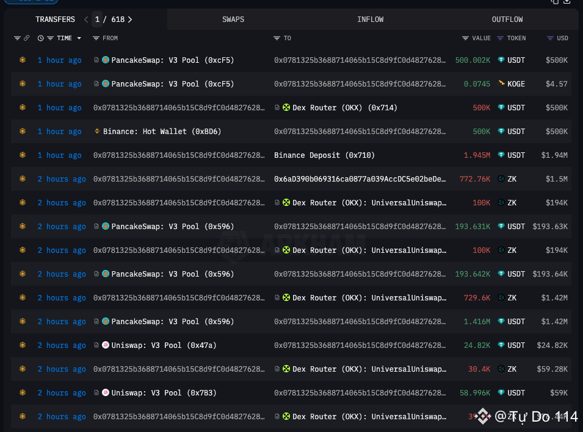Click the 772.76K ZK value
The width and height of the screenshot is (583, 432).
point(475,179)
